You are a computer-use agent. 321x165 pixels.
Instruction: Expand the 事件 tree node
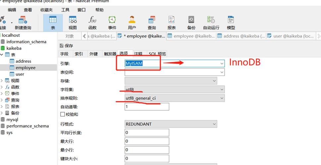[x=2, y=94]
